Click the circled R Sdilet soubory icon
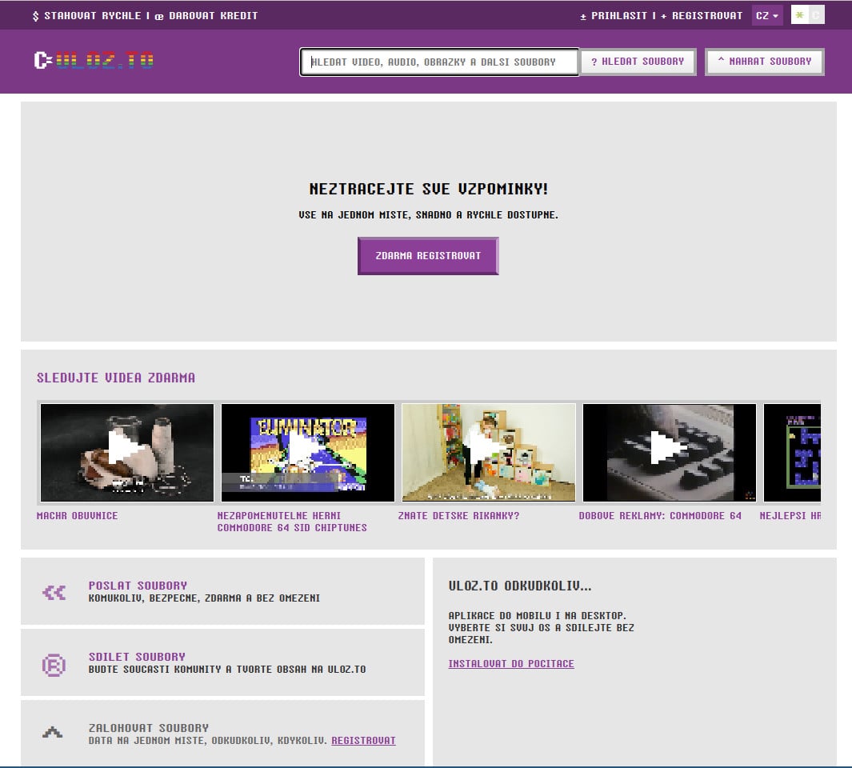The width and height of the screenshot is (852, 768). [x=54, y=665]
